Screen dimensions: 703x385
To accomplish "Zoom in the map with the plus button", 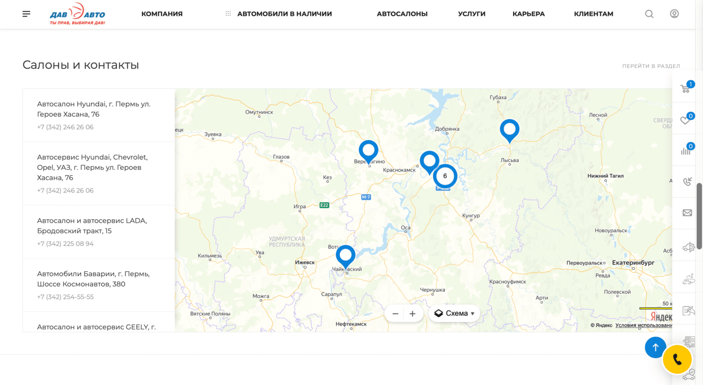I will tap(412, 314).
